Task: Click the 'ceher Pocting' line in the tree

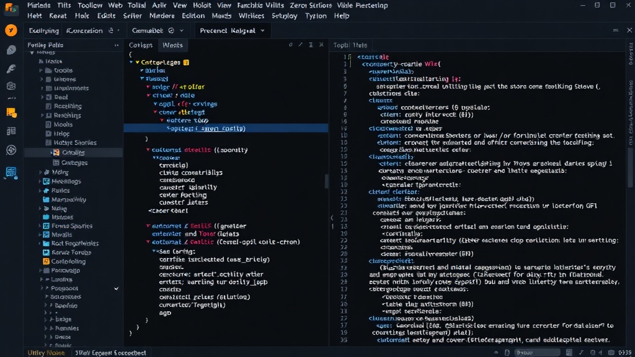Action: 183,195
